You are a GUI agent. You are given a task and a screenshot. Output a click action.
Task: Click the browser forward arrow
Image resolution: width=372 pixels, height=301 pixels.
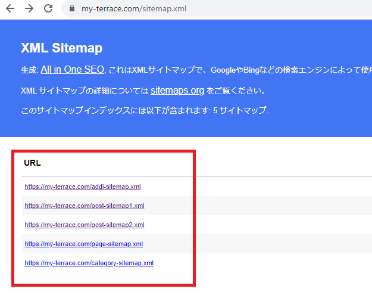[x=29, y=8]
